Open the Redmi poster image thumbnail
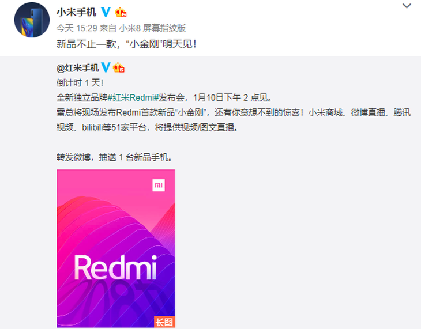This screenshot has height=329, width=421. point(116,248)
